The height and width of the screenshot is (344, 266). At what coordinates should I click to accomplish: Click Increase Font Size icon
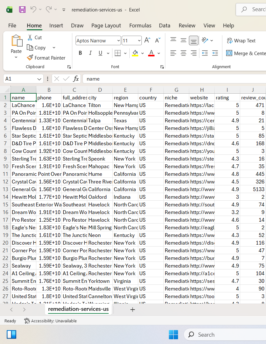click(147, 40)
